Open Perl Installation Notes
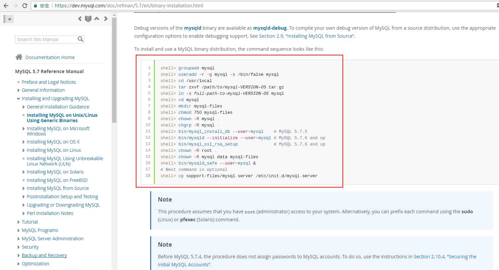Viewport: 499px width, 270px height. [x=50, y=213]
